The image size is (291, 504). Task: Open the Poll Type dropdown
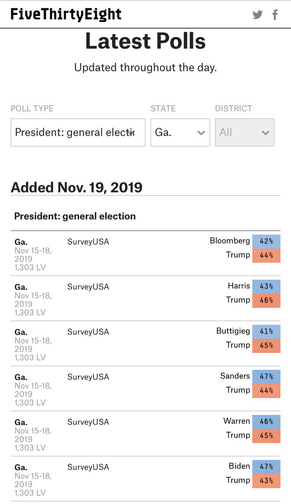78,132
